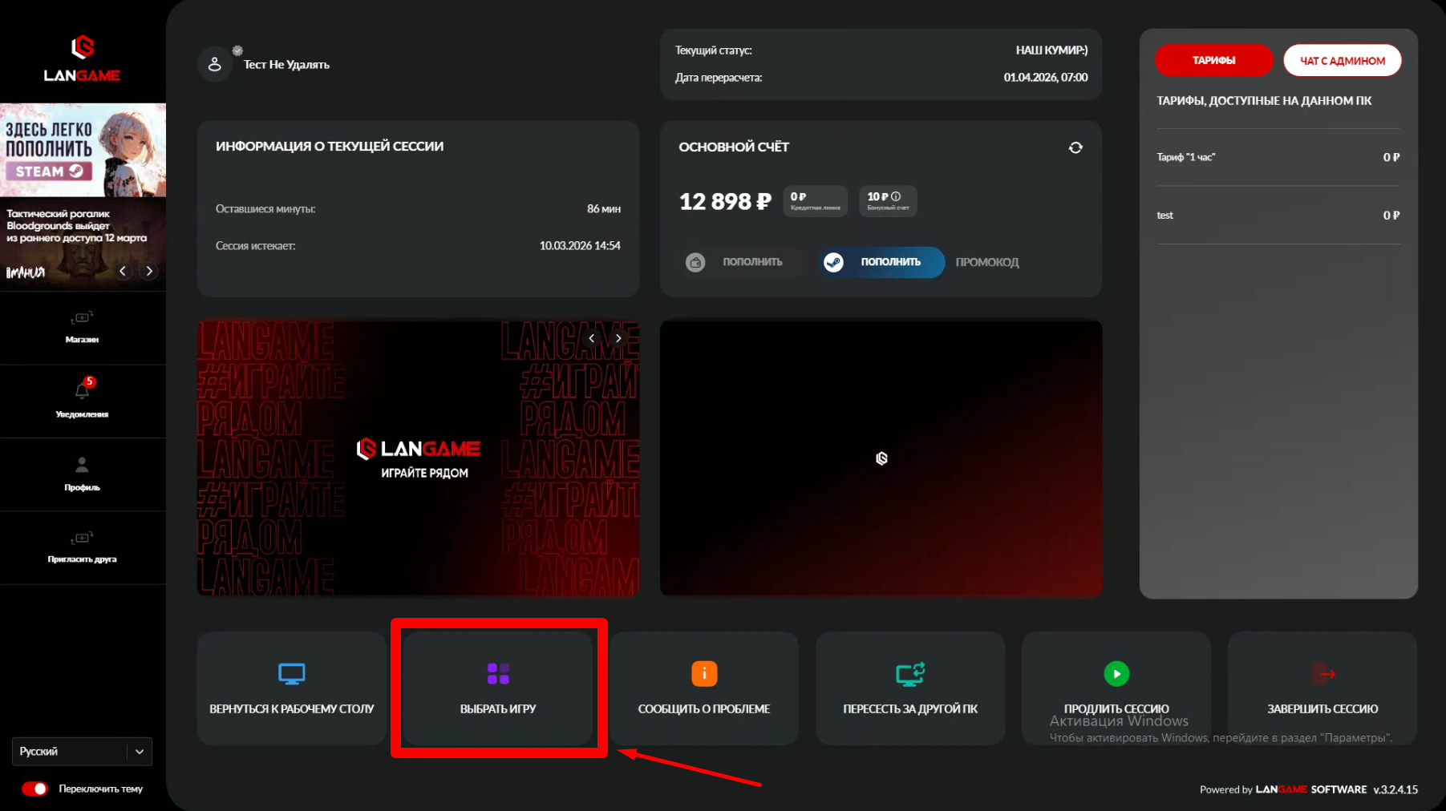Click session expiry 10.03.2026 14:54
The width and height of the screenshot is (1446, 811).
point(580,245)
